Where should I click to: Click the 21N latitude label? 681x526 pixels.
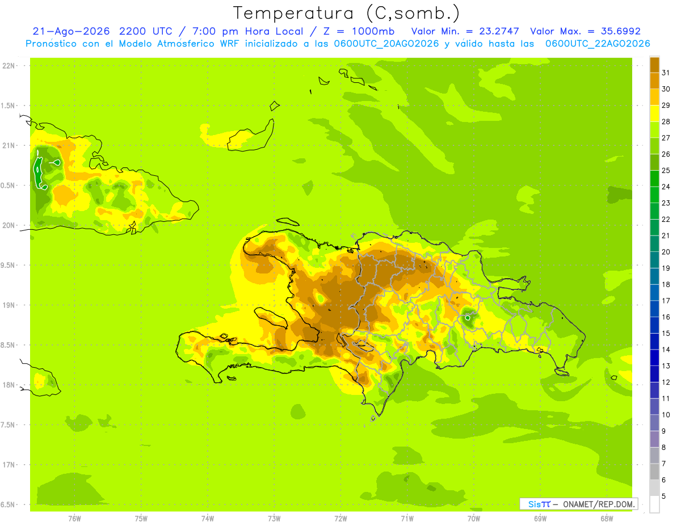tap(9, 146)
